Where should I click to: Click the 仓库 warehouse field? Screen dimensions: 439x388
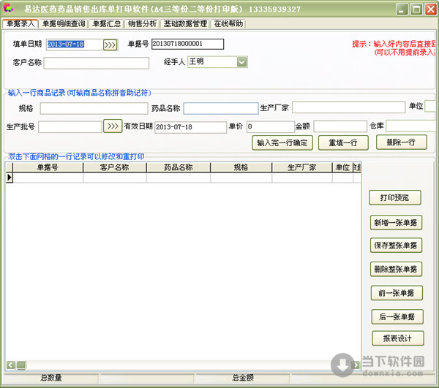(x=410, y=126)
